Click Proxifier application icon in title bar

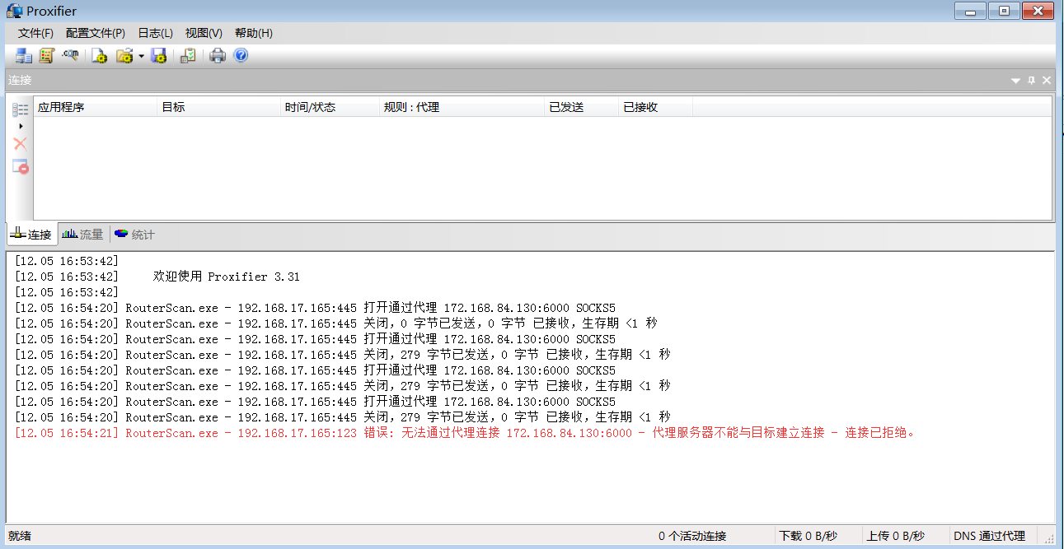pos(14,11)
